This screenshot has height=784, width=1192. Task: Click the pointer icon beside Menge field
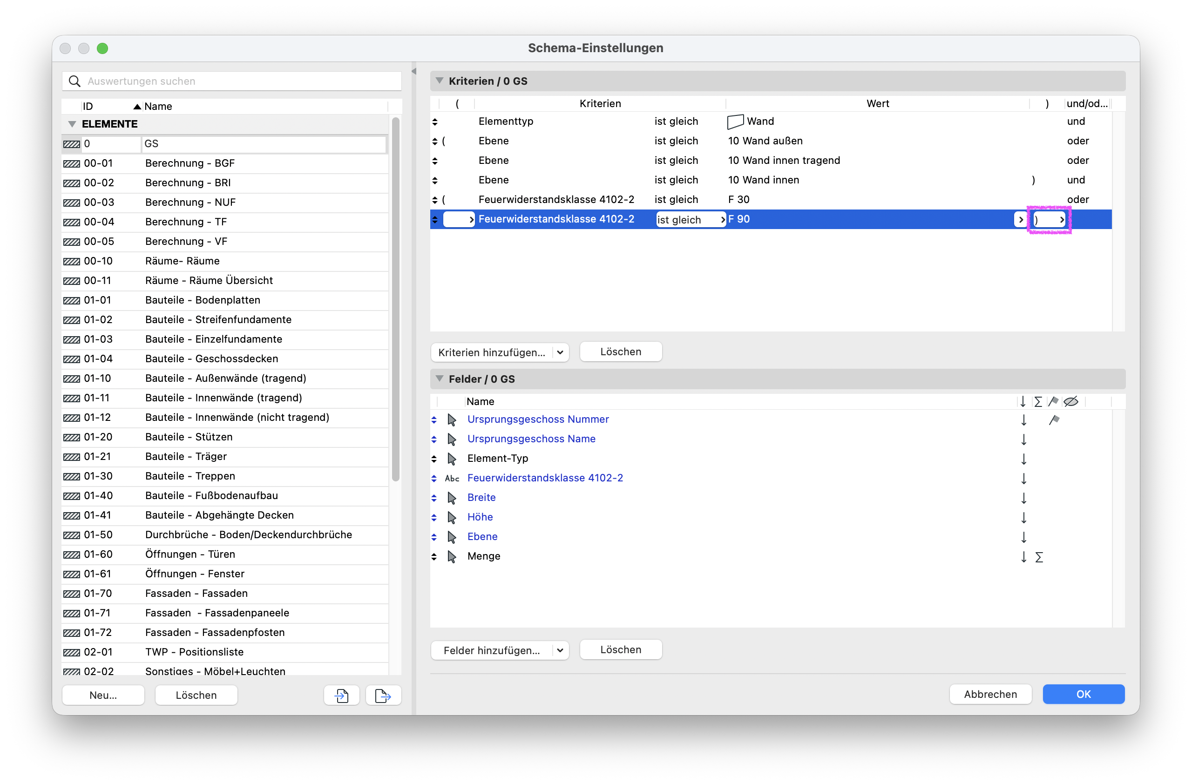point(452,556)
